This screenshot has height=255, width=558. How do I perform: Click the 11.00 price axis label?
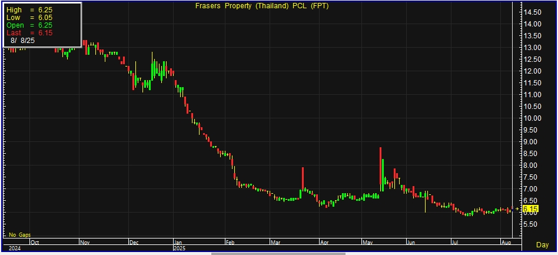532,95
